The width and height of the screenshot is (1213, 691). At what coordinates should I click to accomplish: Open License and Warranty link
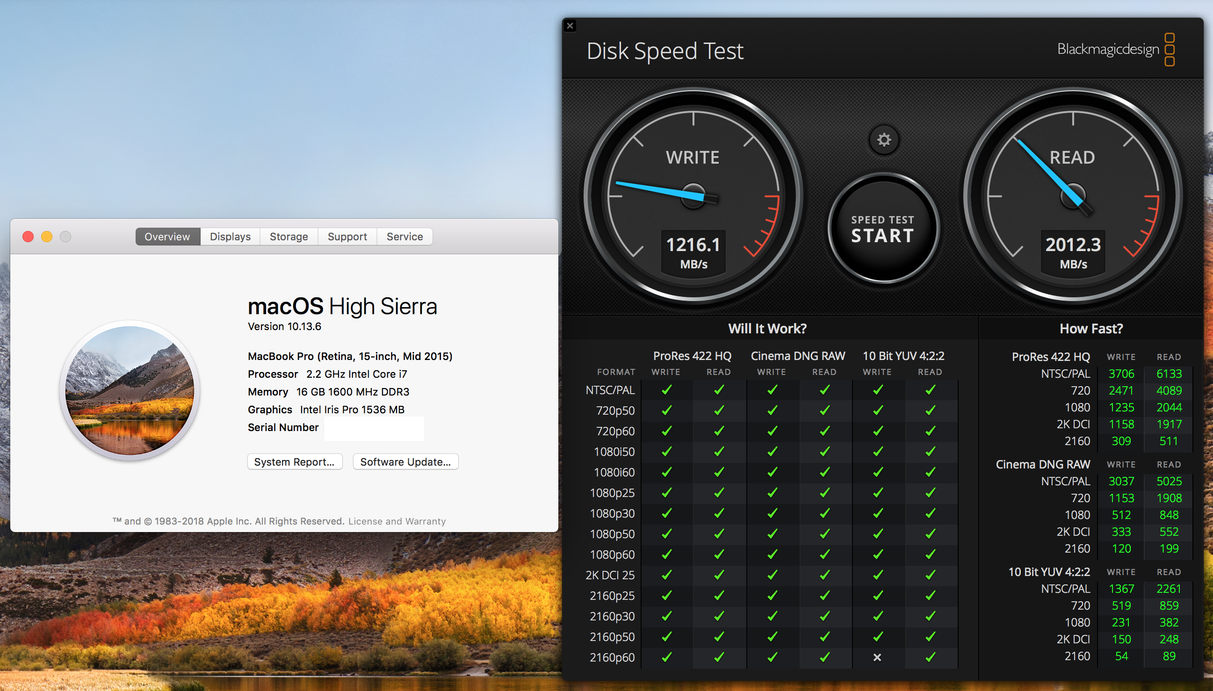coord(397,521)
